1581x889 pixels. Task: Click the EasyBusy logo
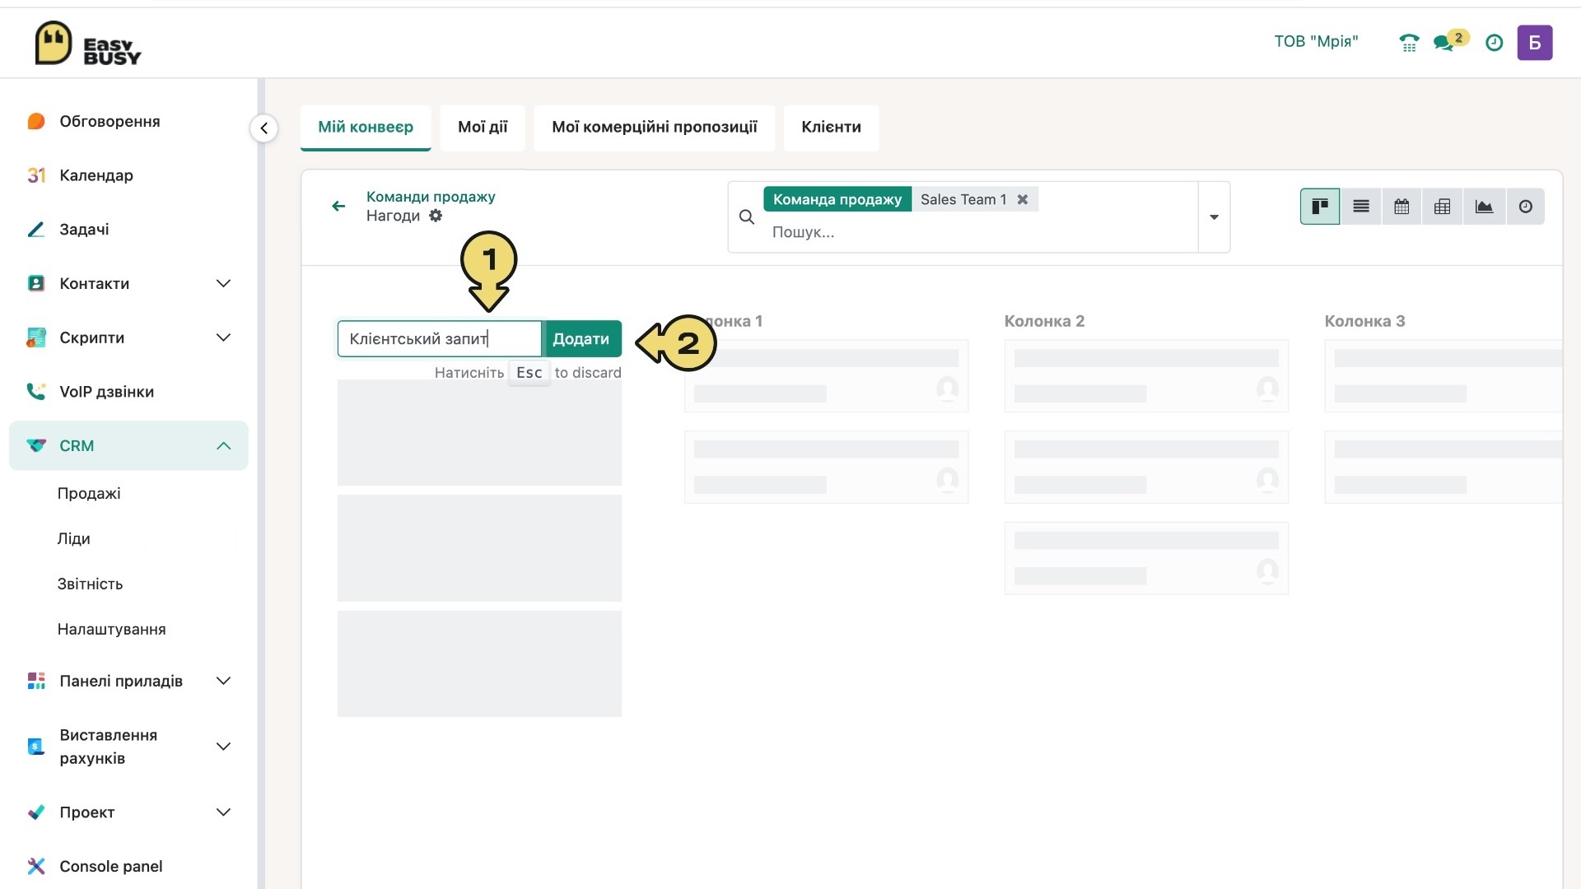(87, 43)
